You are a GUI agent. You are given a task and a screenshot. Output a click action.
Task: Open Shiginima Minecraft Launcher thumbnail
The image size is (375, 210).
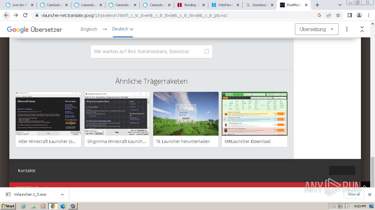117,114
